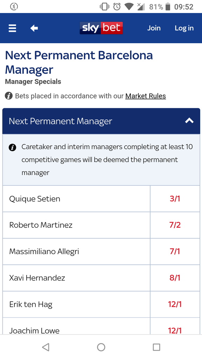
Task: Open the hamburger menu icon
Action: click(12, 28)
